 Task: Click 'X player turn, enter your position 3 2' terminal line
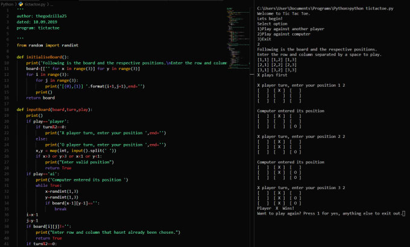pos(301,188)
